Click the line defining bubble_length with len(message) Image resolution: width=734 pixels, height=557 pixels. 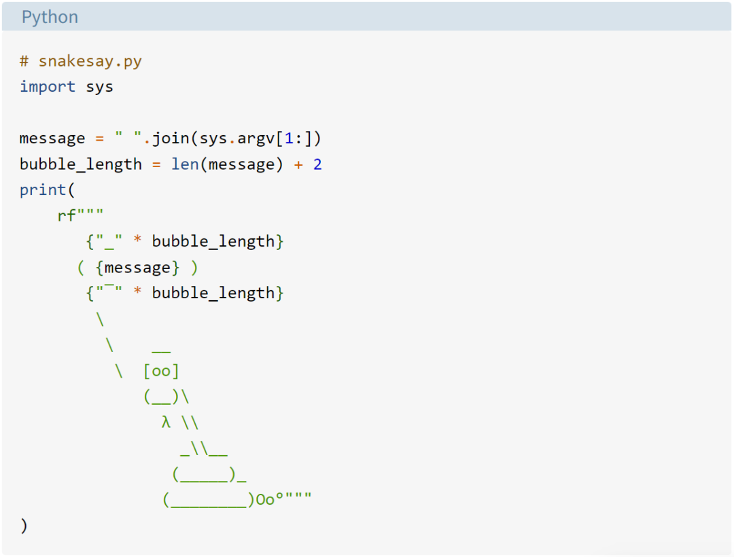tap(171, 164)
